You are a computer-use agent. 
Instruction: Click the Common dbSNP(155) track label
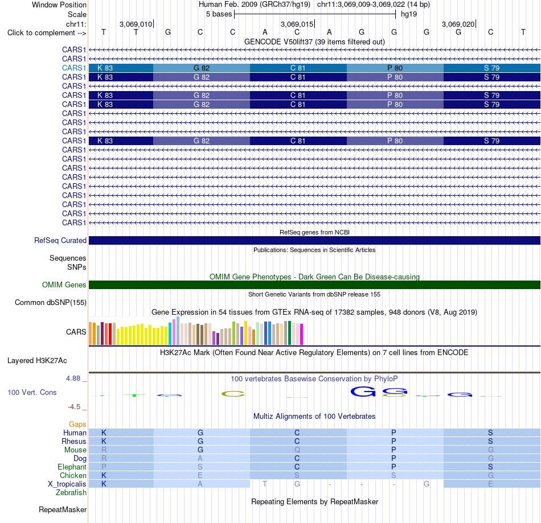pyautogui.click(x=50, y=302)
